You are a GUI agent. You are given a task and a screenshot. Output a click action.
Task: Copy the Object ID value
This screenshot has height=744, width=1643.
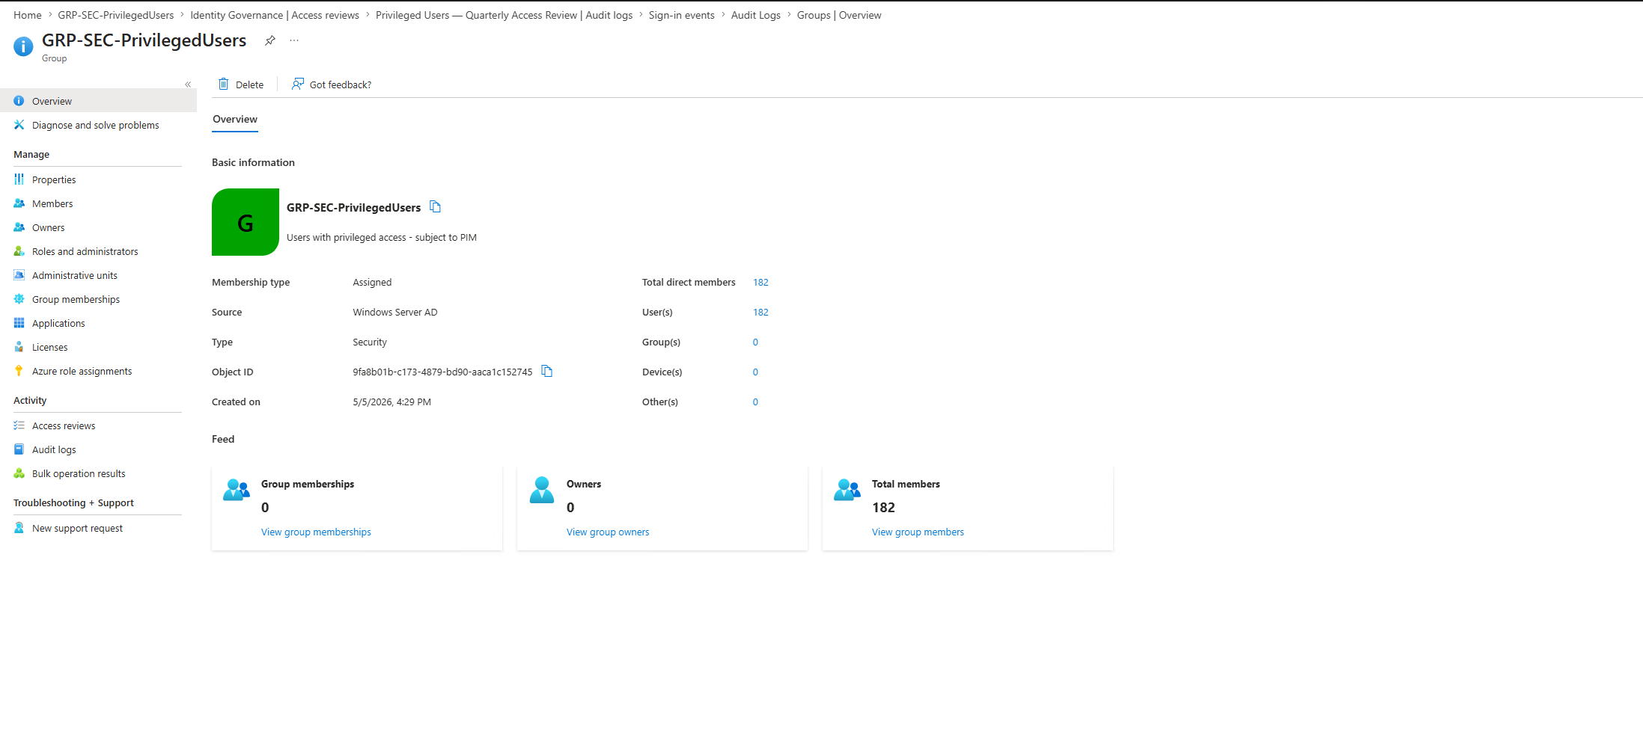[547, 371]
